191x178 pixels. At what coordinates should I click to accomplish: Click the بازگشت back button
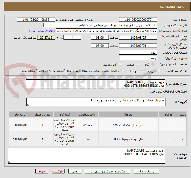point(58,171)
